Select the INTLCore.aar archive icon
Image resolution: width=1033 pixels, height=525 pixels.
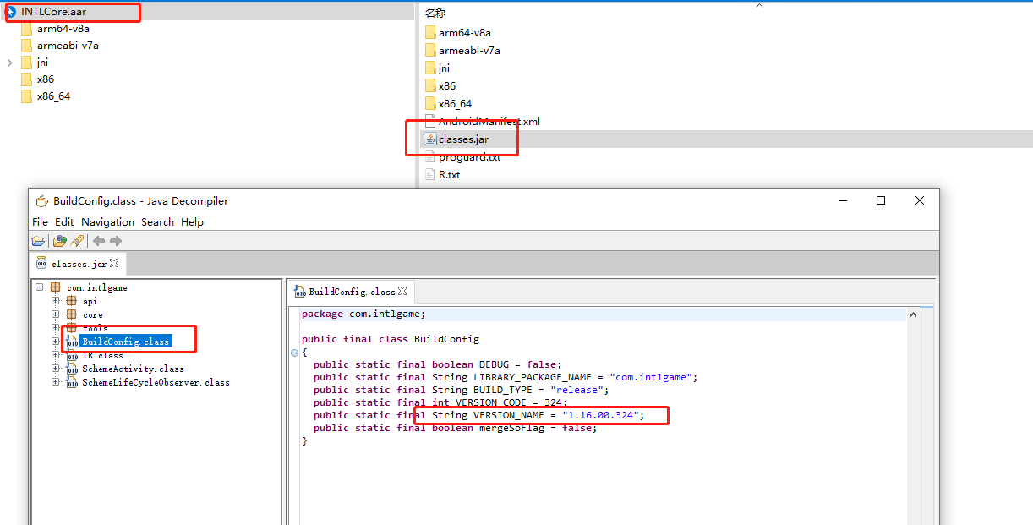[x=11, y=12]
